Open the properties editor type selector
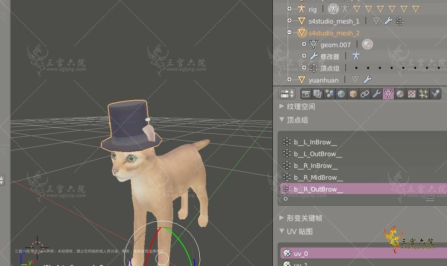 click(286, 93)
